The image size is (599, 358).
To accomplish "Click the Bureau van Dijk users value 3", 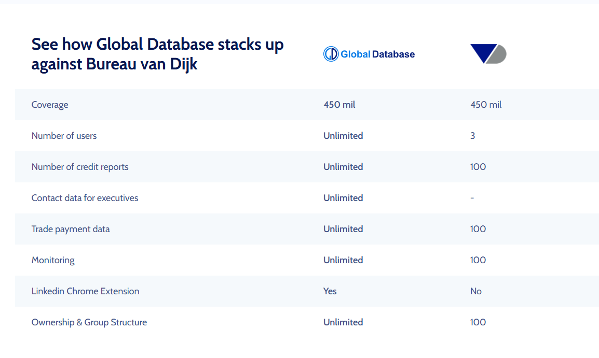I will point(472,136).
